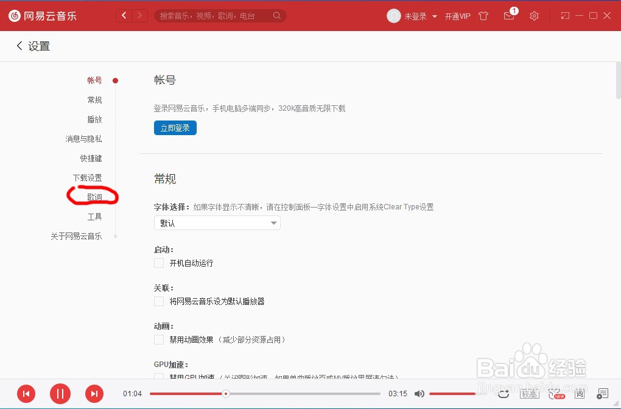The width and height of the screenshot is (621, 409).
Task: Open the messages envelope icon
Action: click(509, 16)
